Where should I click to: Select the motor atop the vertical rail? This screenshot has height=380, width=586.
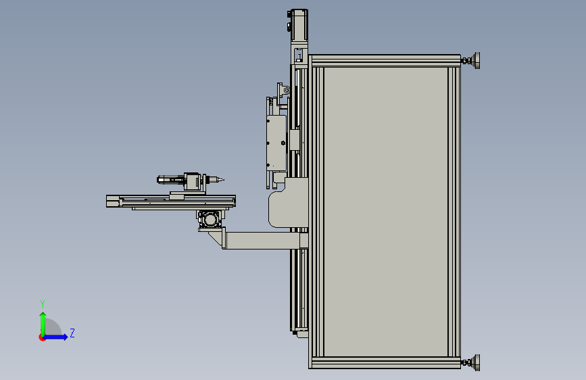tap(299, 26)
